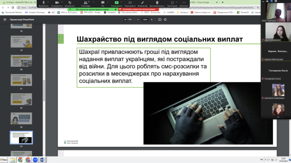291x163 pixels.
Task: Open Объединение PDF bookmark
Action: 224,12
